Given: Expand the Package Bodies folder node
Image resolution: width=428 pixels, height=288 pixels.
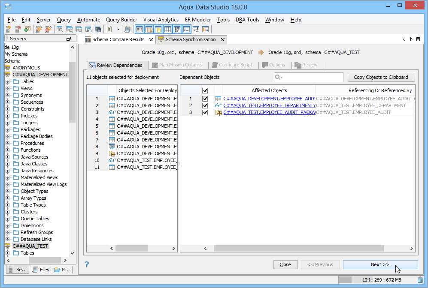Looking at the screenshot, I should (x=7, y=137).
